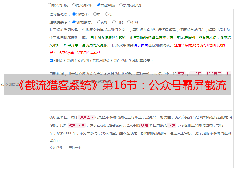This screenshot has height=169, width=235.
Task: Set 通顺度要求 to 最优(推荐)
Action: [74, 22]
